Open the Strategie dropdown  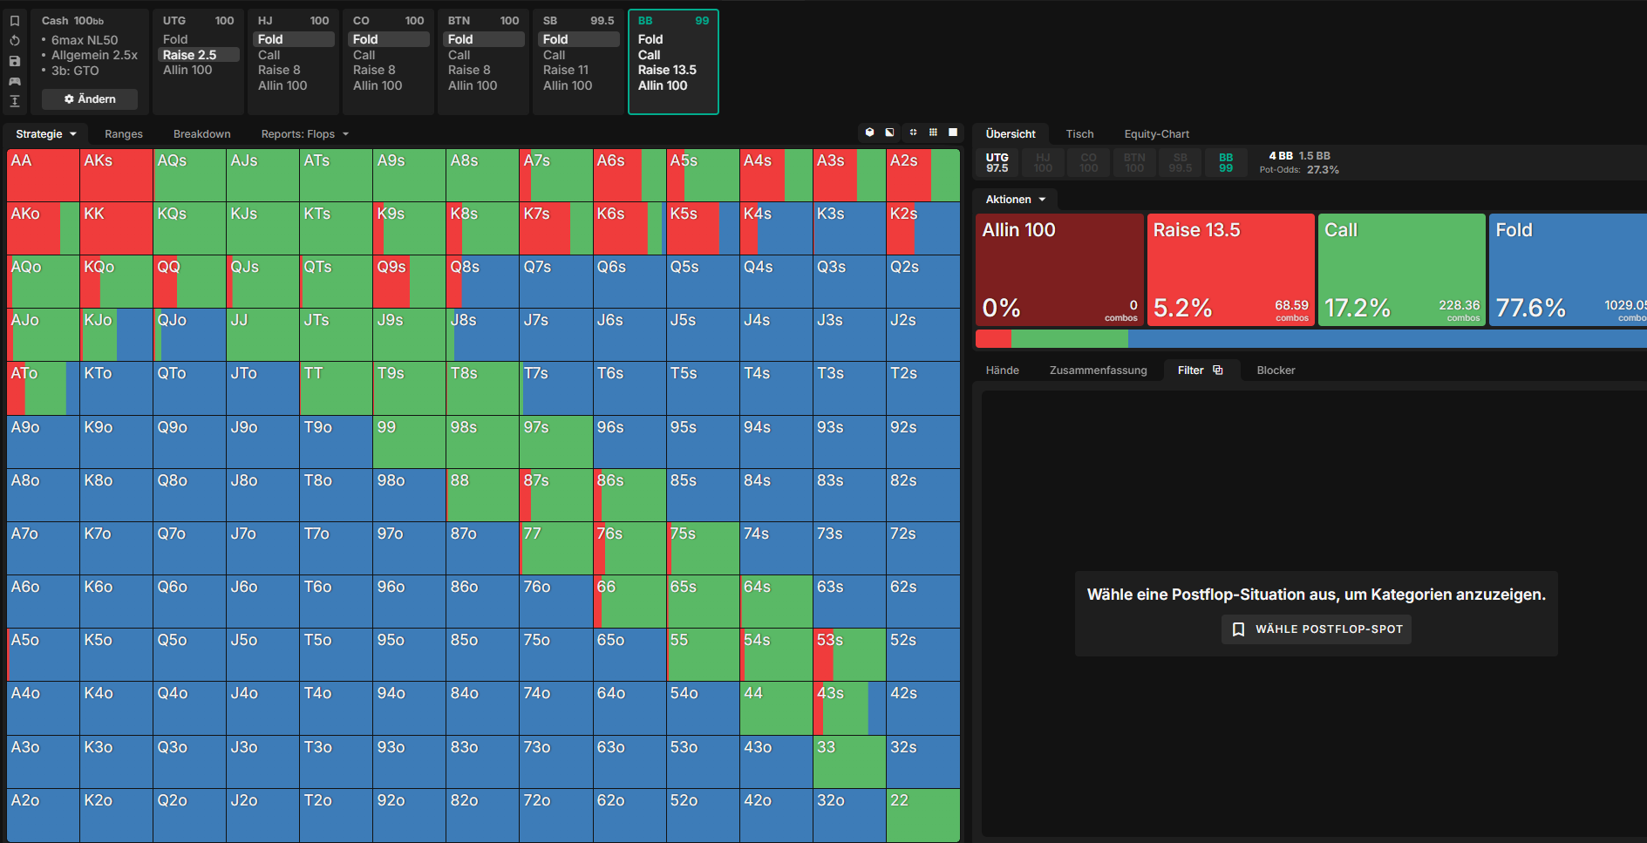click(46, 134)
